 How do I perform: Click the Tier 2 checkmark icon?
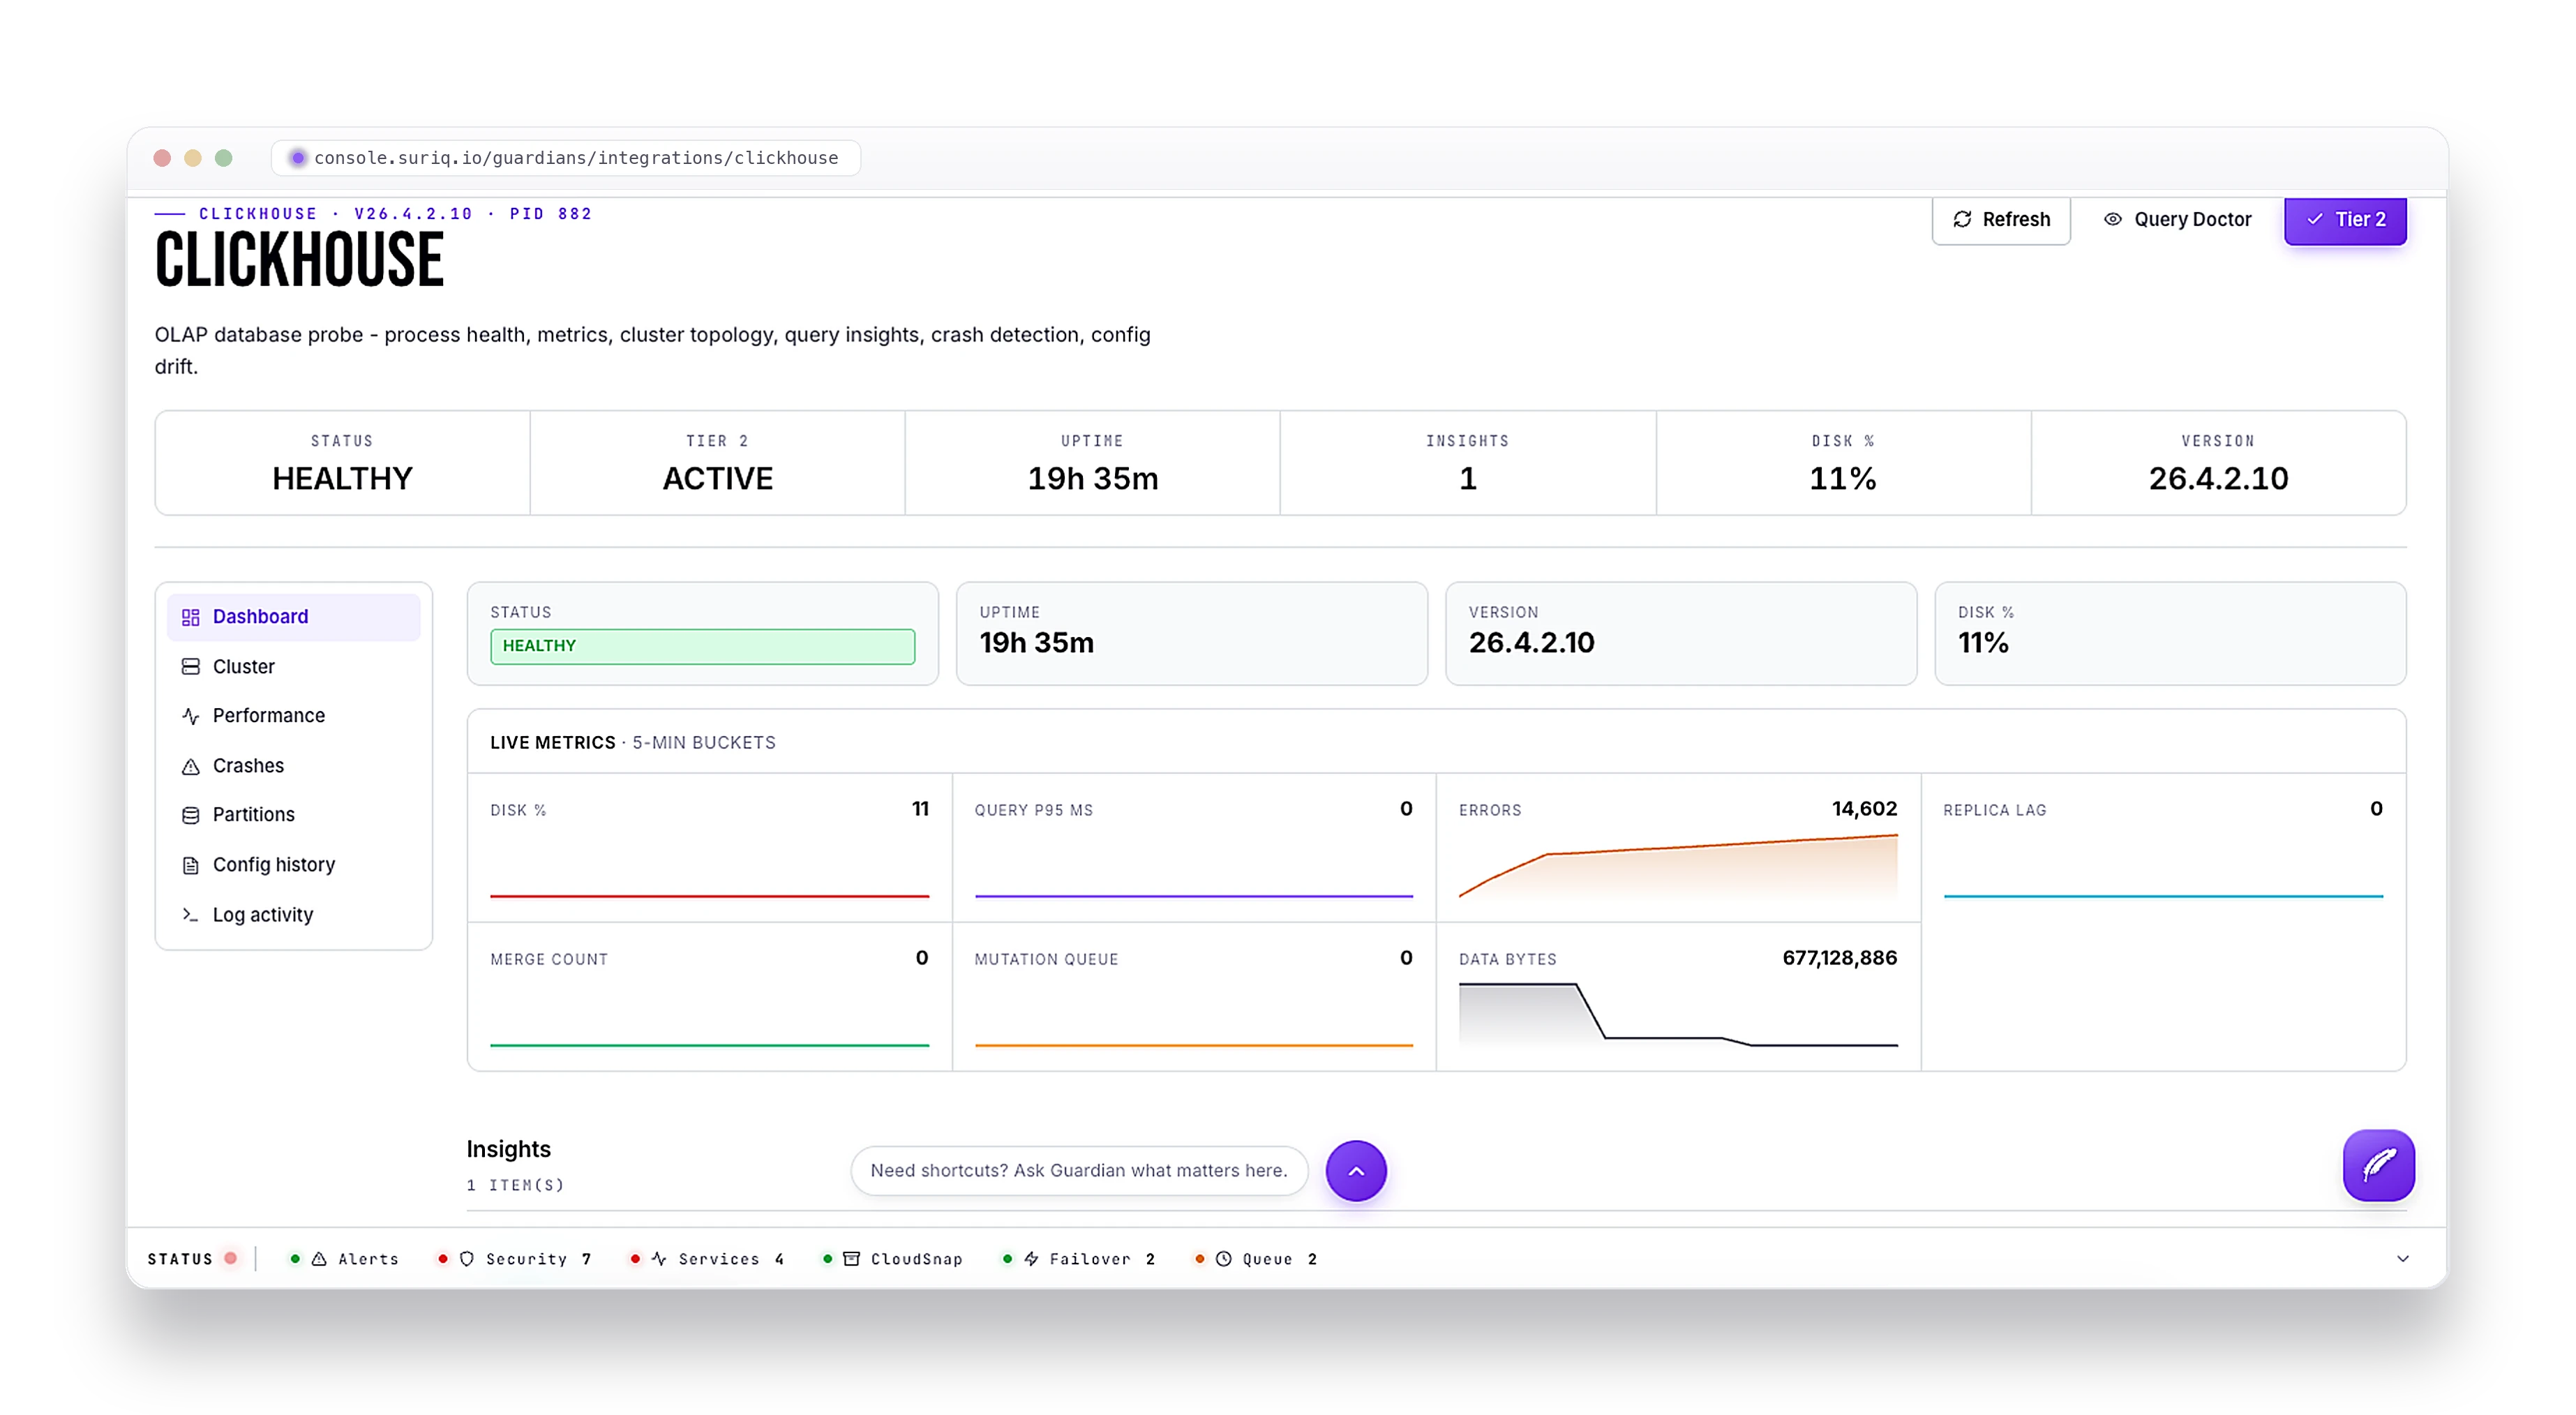(2315, 219)
